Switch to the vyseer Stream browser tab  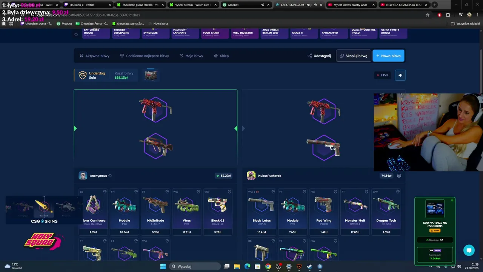pos(192,5)
